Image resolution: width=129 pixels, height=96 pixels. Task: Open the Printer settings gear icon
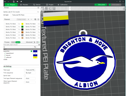point(38,8)
